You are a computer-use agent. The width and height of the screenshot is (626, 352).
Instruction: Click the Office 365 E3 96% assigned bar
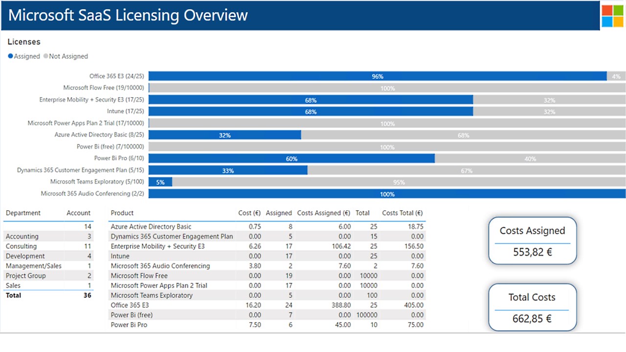[x=378, y=76]
